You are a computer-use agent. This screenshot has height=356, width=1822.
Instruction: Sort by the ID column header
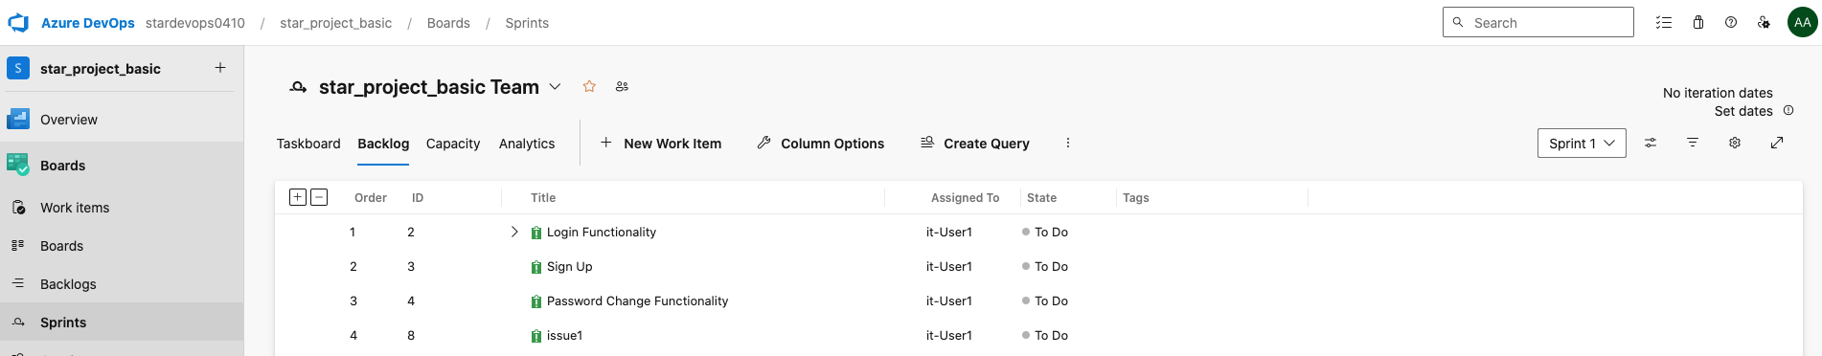(x=418, y=198)
